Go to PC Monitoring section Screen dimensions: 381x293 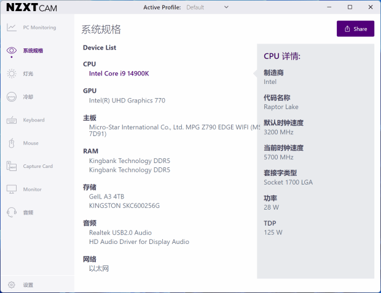click(x=39, y=28)
